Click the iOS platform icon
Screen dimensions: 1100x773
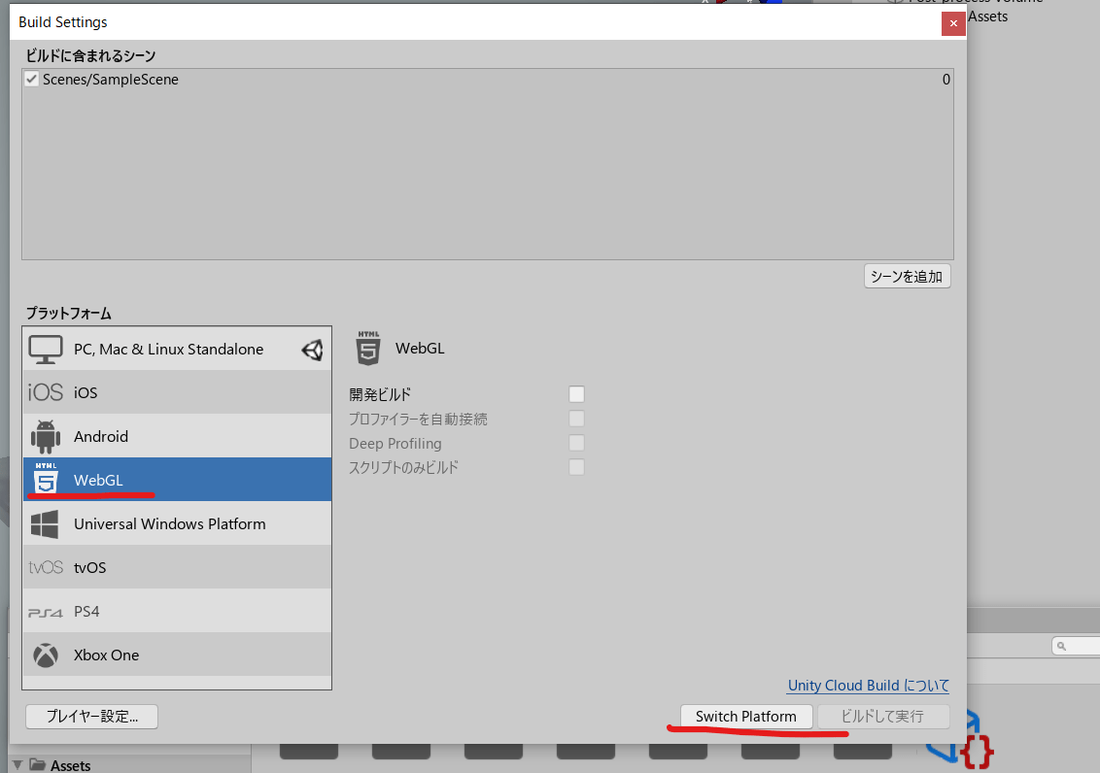coord(46,393)
